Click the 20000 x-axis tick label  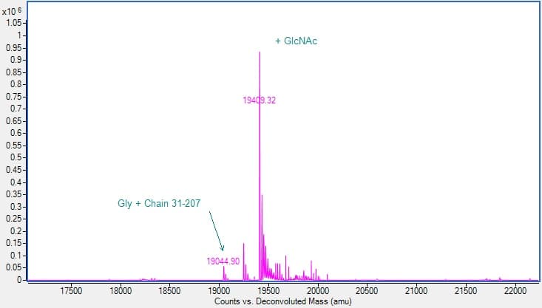click(x=318, y=291)
